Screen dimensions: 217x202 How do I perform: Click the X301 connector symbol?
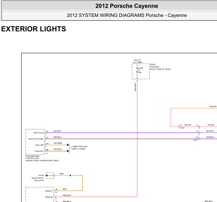click(179, 127)
